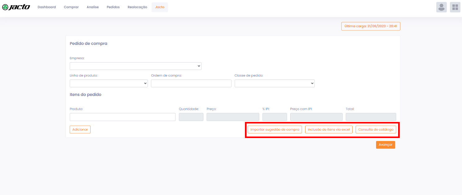Viewport: 462px width, 195px height.
Task: Click the Adicionar button
Action: point(80,129)
